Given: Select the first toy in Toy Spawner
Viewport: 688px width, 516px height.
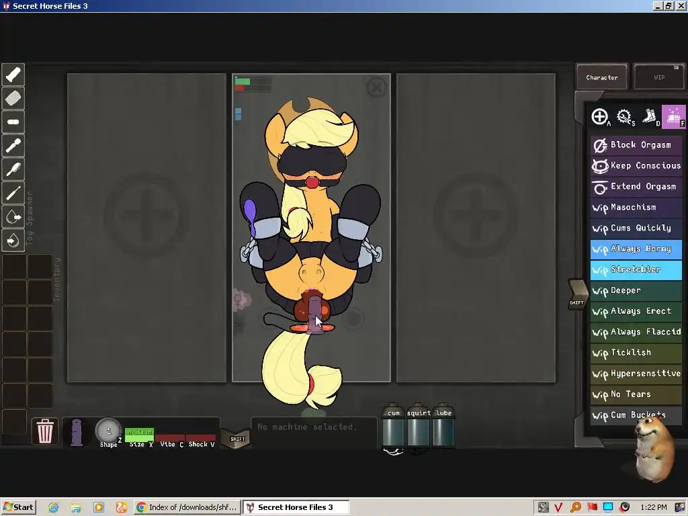Looking at the screenshot, I should click(x=13, y=75).
